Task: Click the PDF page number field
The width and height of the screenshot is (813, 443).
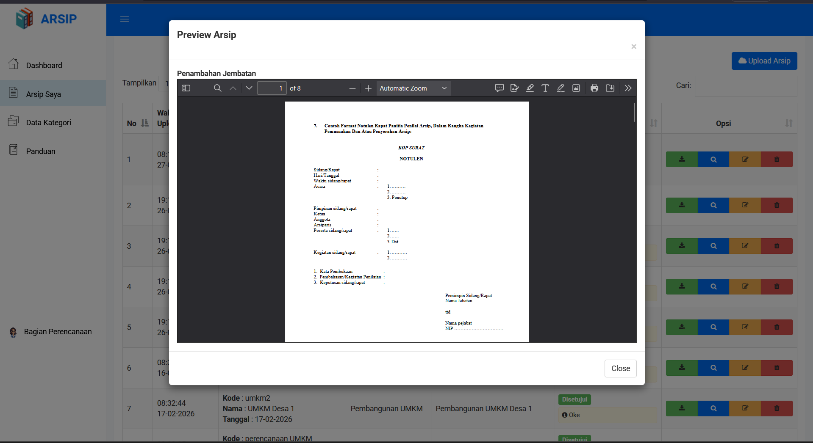Action: [272, 88]
